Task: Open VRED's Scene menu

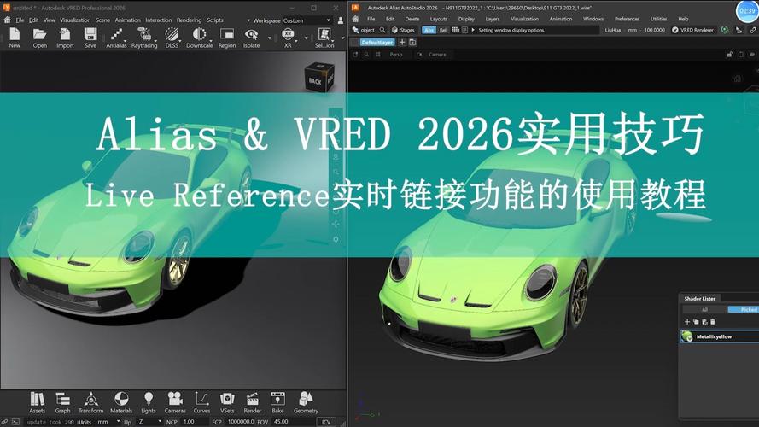Action: (x=102, y=20)
